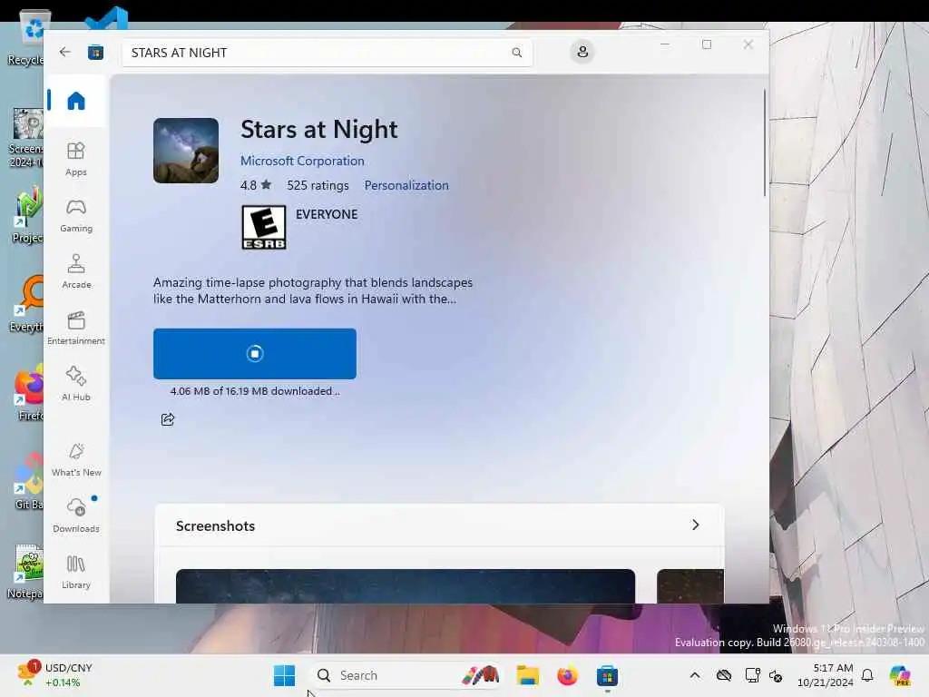
Task: Click the cloud sync tray icon
Action: [x=723, y=675]
